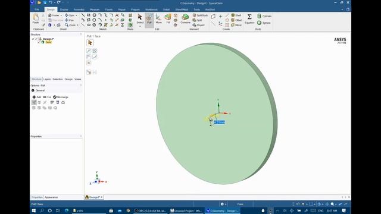Select the Mirror tool
Viewport: 381px width, 214px height.
click(x=236, y=25)
